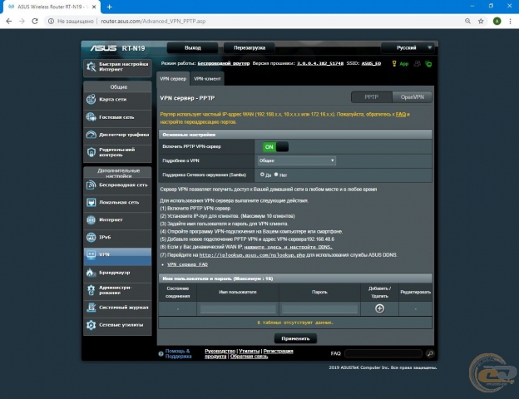This screenshot has height=399, width=519.
Task: Open VPN сервер tab
Action: point(173,79)
